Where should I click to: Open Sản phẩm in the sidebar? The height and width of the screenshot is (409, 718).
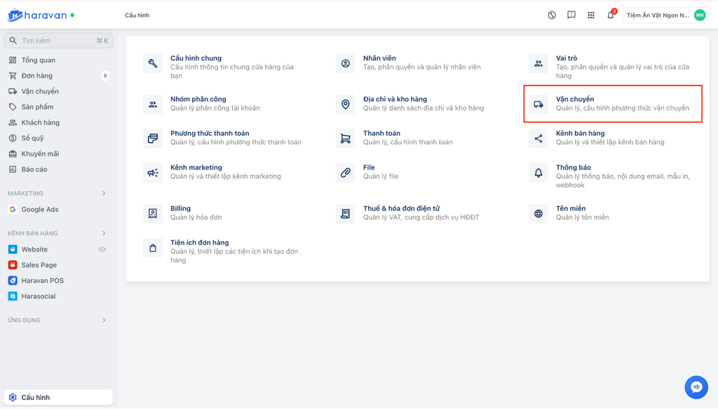[x=37, y=107]
